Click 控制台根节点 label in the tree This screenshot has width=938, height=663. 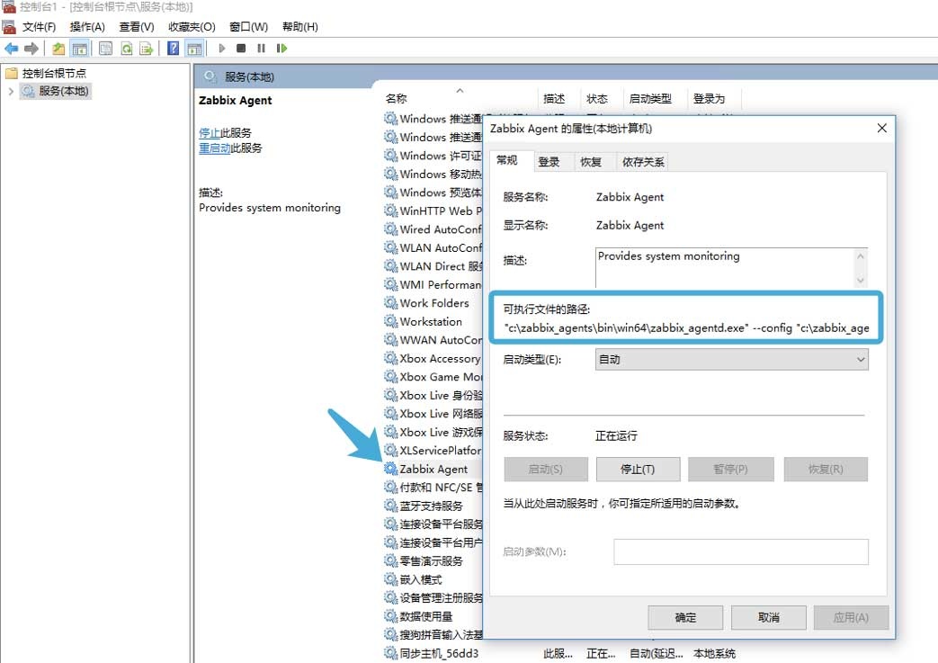coord(54,73)
